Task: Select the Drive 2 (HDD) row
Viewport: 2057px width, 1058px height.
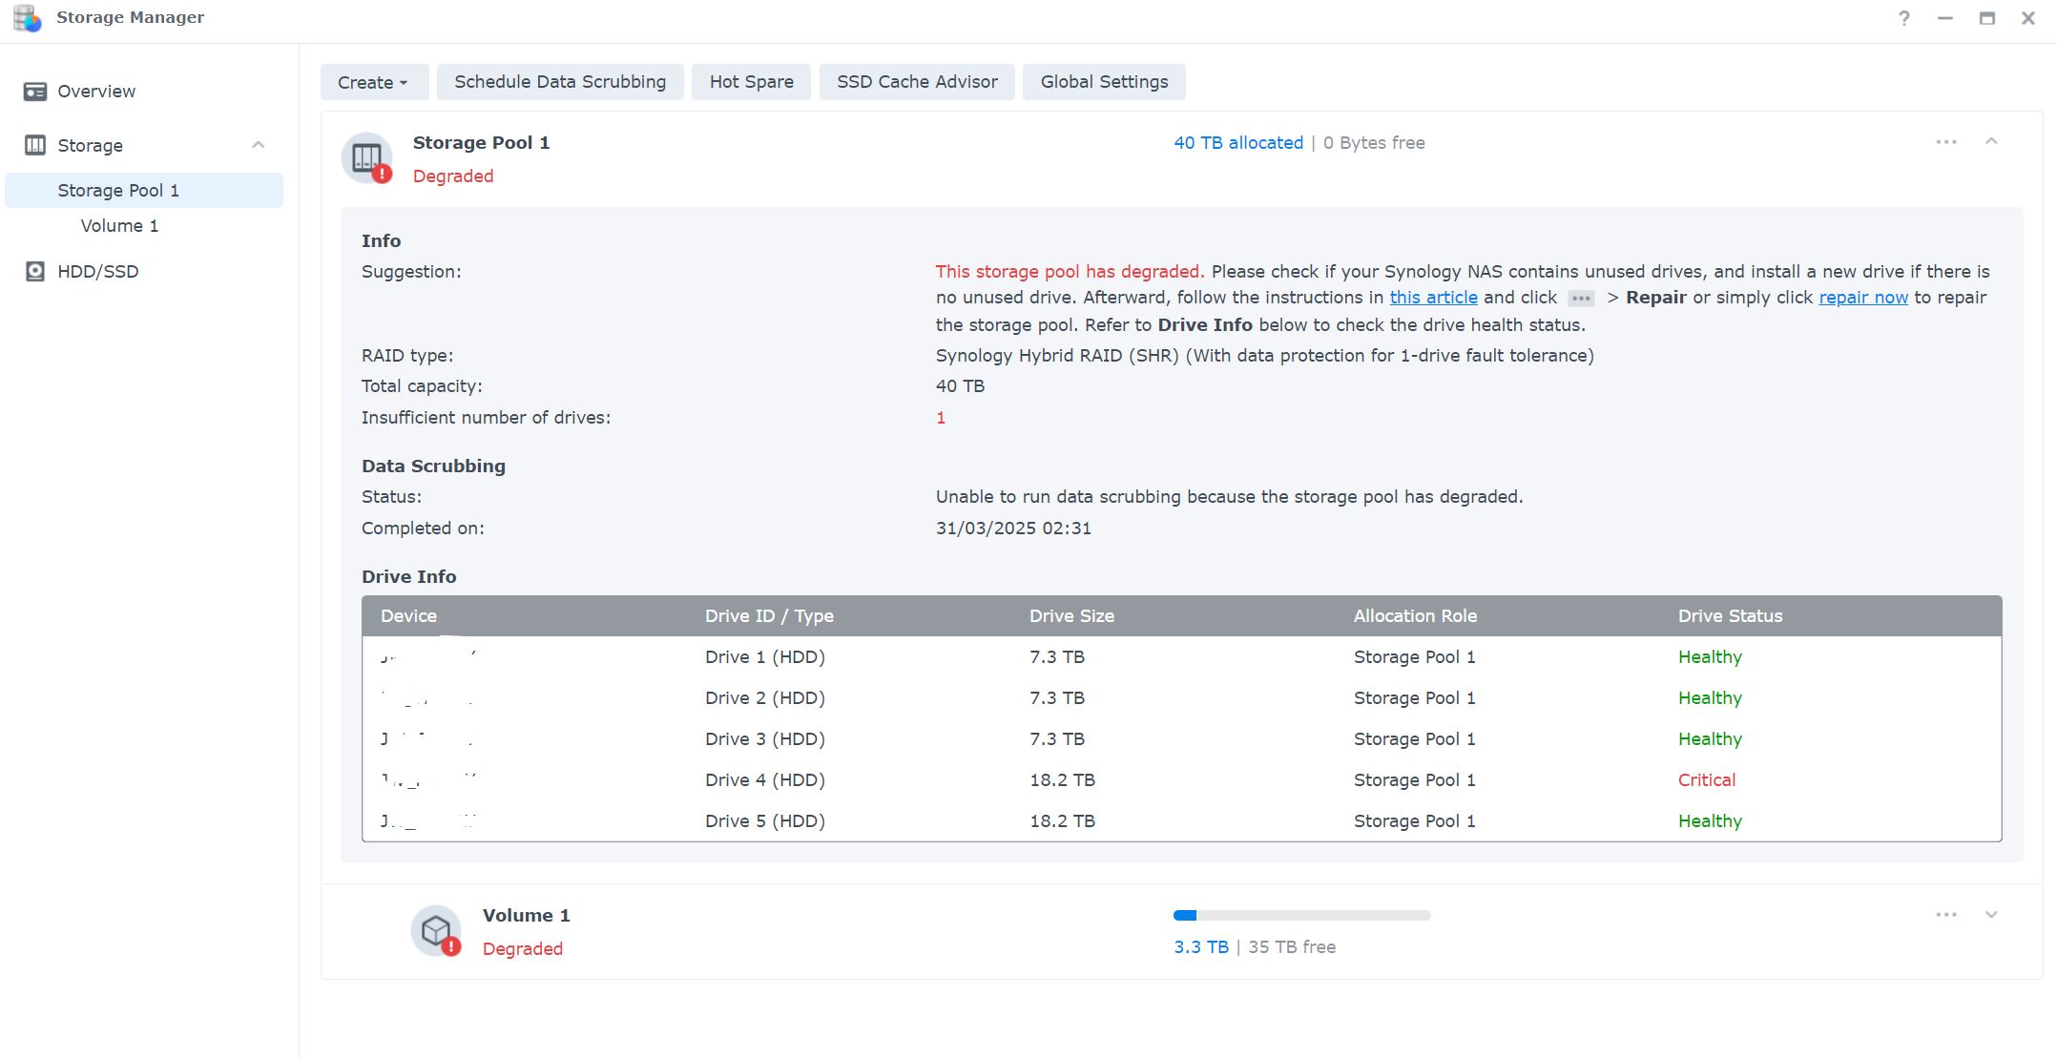Action: pos(1181,698)
